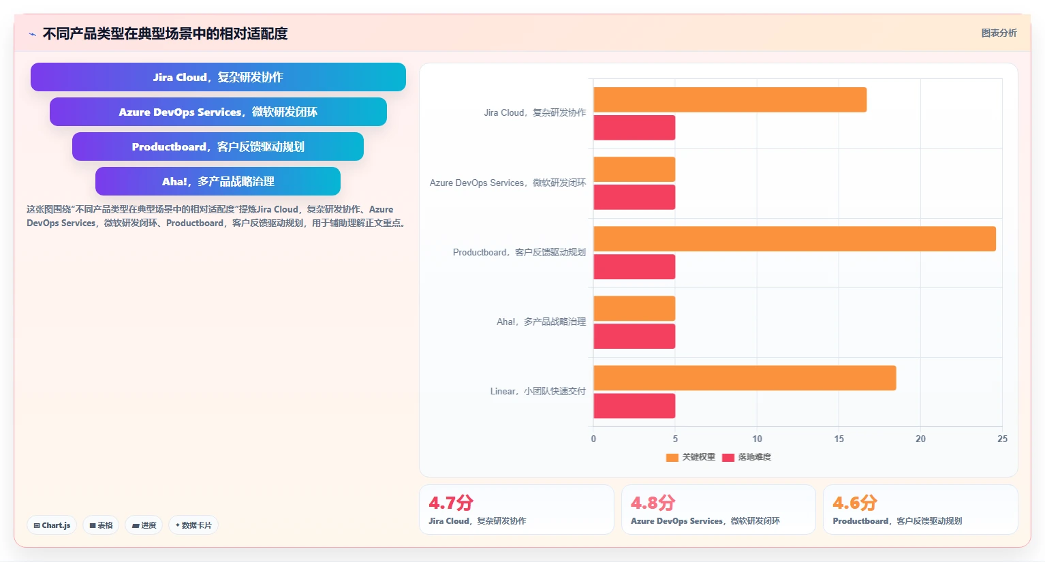Select the Azure DevOps Services funnel bar
Image resolution: width=1045 pixels, height=562 pixels.
click(218, 112)
